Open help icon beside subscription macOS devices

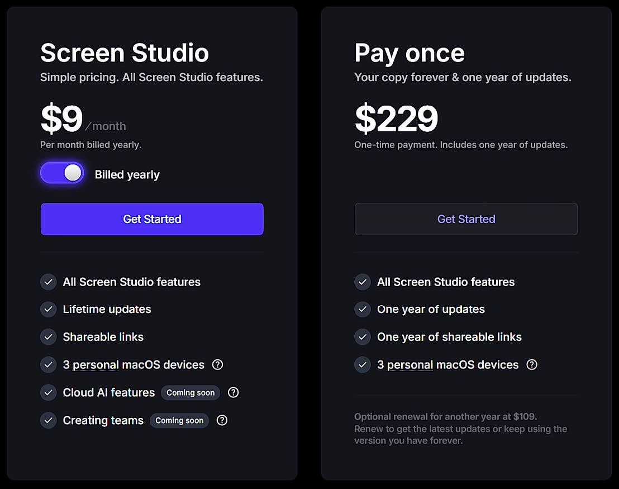coord(218,365)
